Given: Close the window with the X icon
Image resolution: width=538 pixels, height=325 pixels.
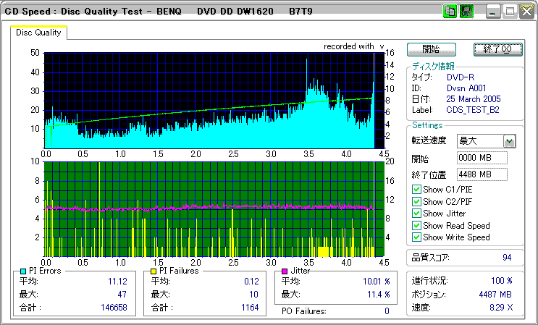Looking at the screenshot, I should point(526,11).
